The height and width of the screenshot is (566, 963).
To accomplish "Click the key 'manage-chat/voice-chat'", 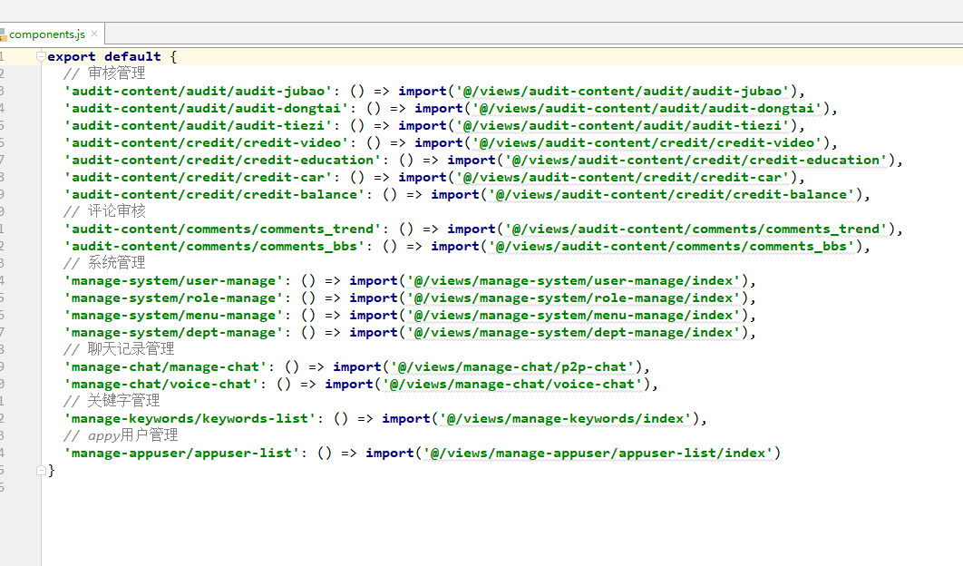I will coord(160,384).
